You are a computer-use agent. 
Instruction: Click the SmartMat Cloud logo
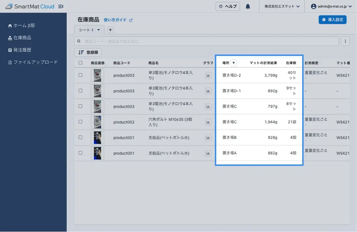(x=30, y=6)
